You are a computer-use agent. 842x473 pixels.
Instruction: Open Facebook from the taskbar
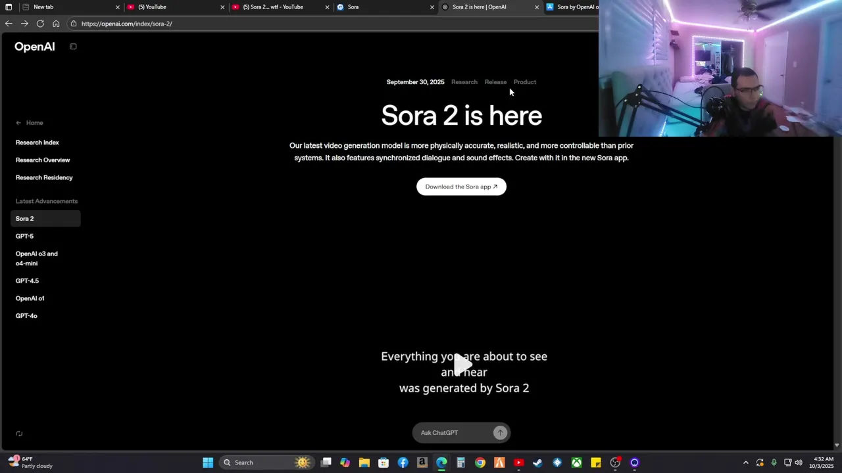pyautogui.click(x=403, y=462)
